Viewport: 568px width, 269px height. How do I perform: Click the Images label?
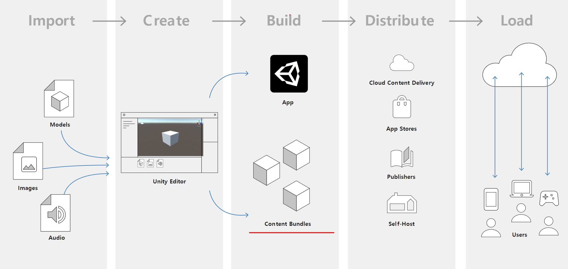pos(28,188)
